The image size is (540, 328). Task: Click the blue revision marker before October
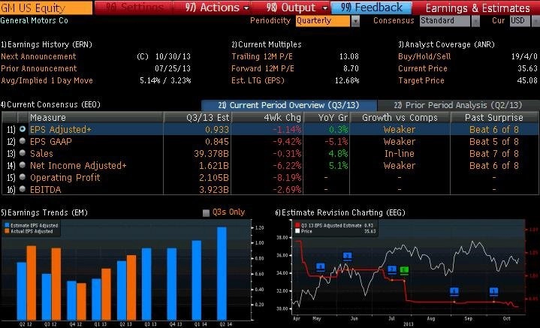pos(494,291)
